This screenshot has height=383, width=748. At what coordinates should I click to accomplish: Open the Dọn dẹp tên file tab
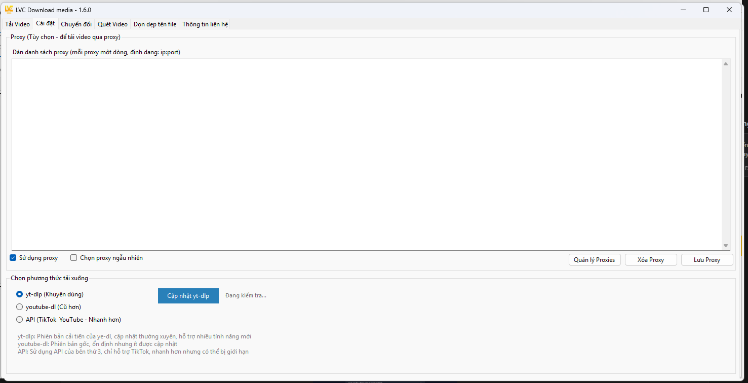click(x=154, y=24)
